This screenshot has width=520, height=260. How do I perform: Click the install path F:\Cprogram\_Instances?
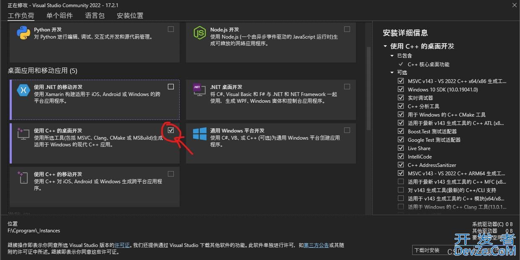tap(34, 231)
